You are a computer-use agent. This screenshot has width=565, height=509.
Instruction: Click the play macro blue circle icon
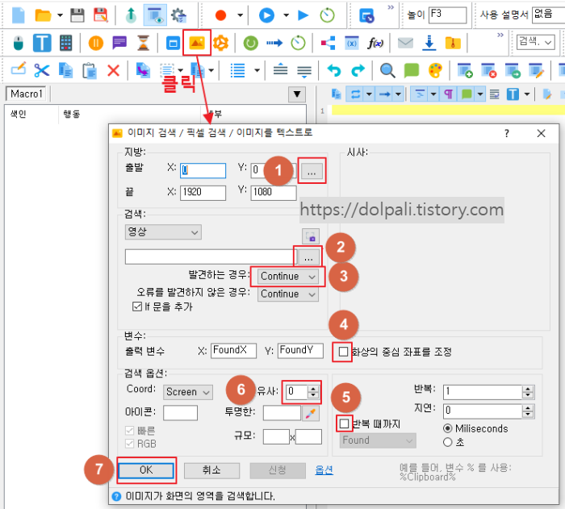pyautogui.click(x=266, y=15)
